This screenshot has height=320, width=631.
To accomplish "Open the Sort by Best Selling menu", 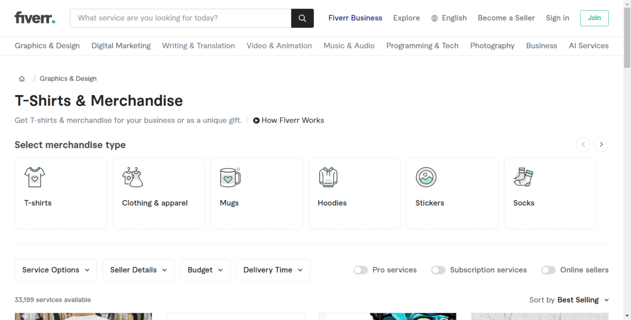I will click(x=569, y=300).
